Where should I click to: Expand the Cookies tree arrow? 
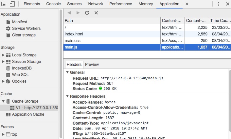tap(3, 81)
